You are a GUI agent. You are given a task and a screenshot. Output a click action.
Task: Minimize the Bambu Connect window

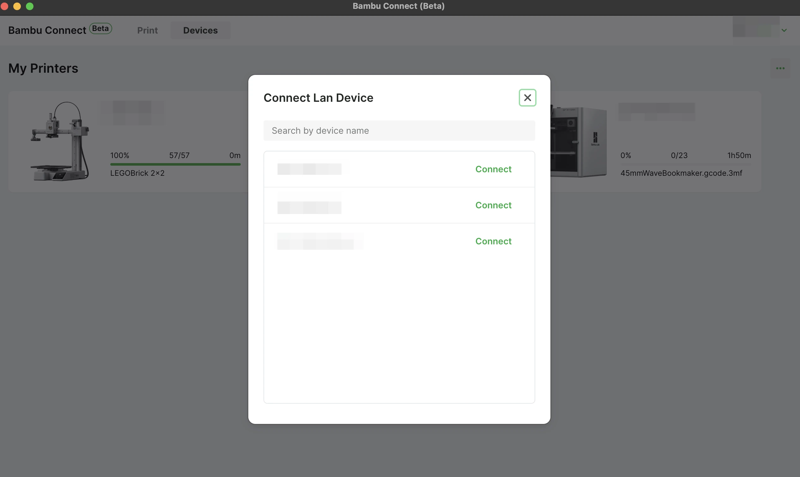pyautogui.click(x=17, y=6)
